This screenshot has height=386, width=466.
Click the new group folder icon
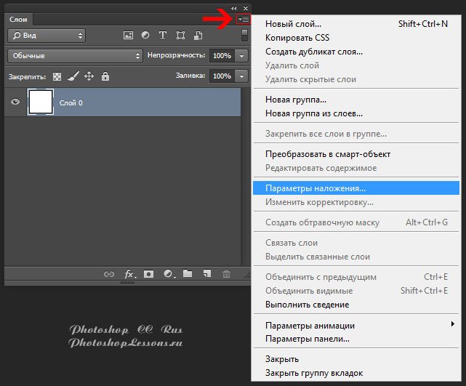(x=188, y=274)
